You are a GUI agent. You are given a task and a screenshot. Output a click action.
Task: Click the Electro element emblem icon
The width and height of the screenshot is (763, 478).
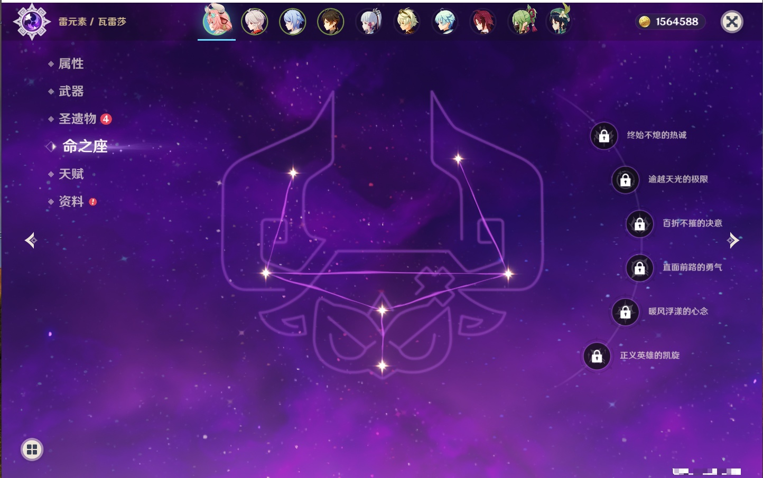[x=32, y=22]
